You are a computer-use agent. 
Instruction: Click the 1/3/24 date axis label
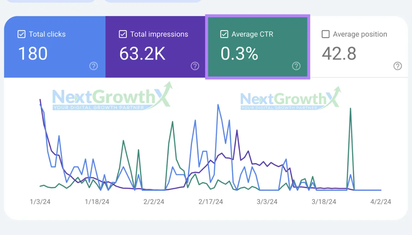tap(40, 202)
